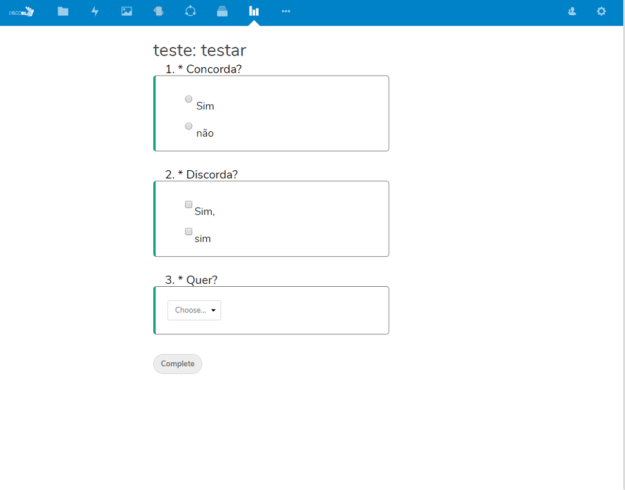Click the 'Complete' button

[x=178, y=364]
